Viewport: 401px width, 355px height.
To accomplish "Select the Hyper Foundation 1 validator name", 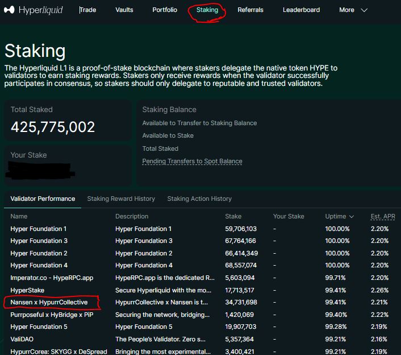I will [39, 229].
